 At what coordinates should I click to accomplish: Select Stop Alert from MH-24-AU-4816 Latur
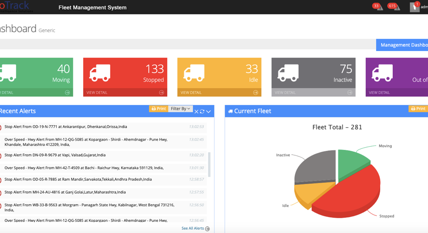click(103, 192)
